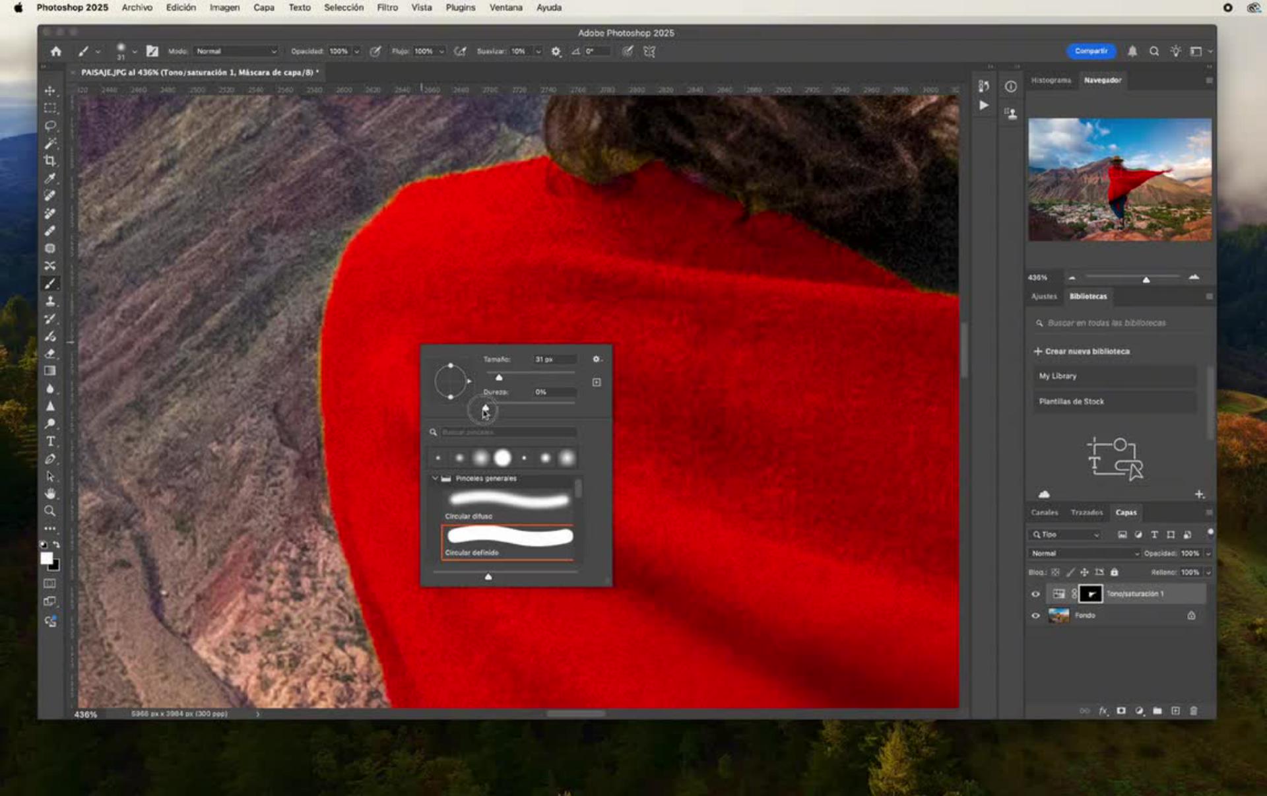Select the Lasso tool

(x=50, y=125)
